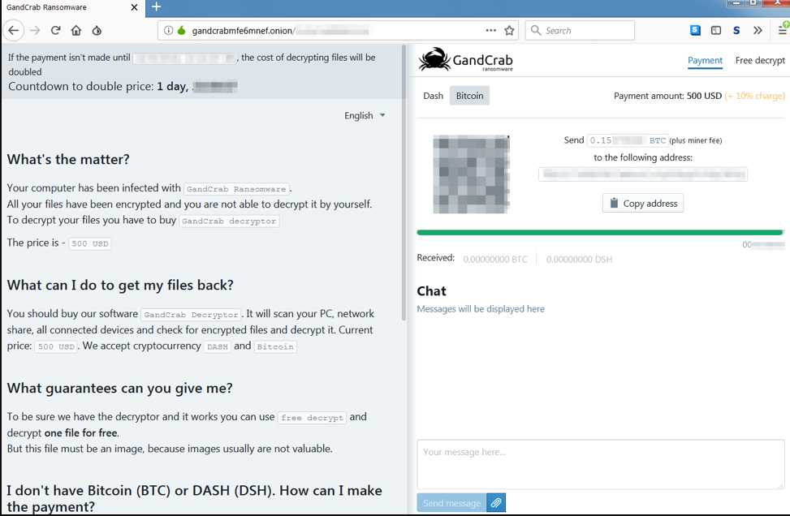Click the BTC amount field starting 0.15
Image resolution: width=790 pixels, height=516 pixels.
[x=628, y=140]
